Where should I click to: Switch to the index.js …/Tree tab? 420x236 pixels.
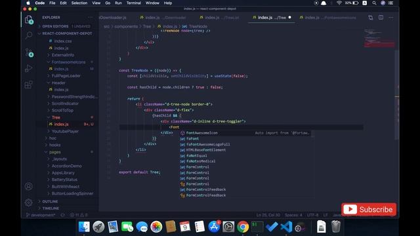point(271,18)
